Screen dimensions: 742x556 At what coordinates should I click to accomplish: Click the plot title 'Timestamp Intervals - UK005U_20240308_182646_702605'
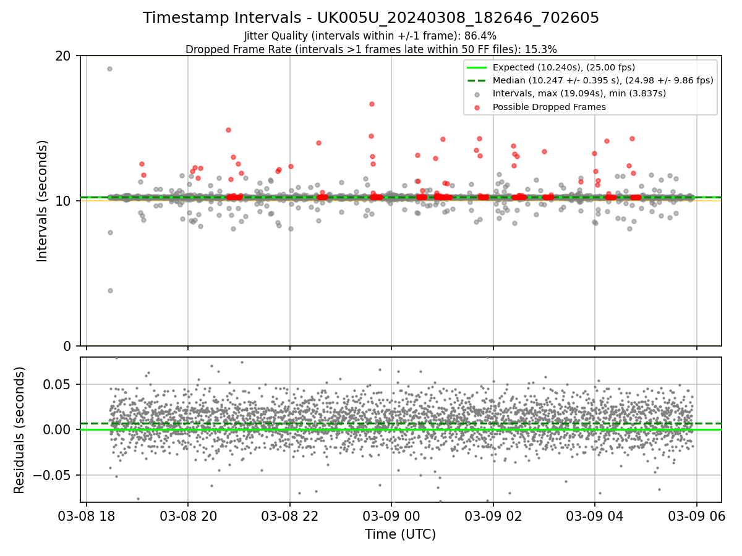pos(371,18)
